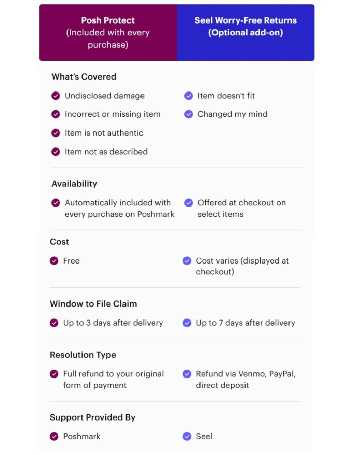341x455 pixels.
Task: Click the blue checkmark beside Up to 7 days
Action: pyautogui.click(x=187, y=323)
